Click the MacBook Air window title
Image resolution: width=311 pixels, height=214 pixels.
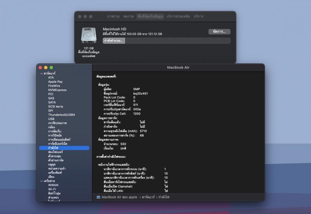tap(178, 68)
